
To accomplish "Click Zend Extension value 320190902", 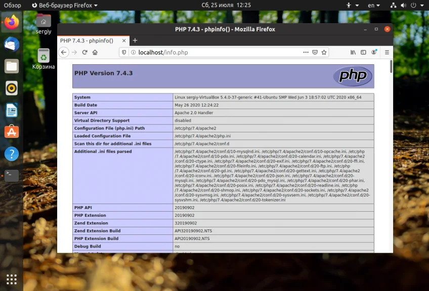I will (x=186, y=223).
